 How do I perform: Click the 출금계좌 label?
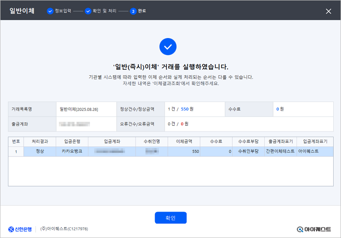[20, 124]
